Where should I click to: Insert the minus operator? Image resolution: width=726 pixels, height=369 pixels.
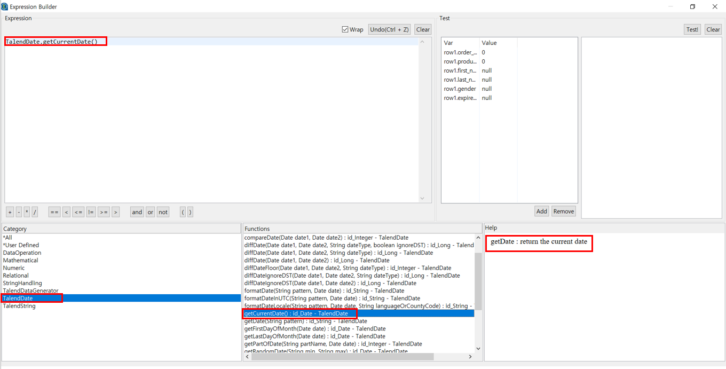pyautogui.click(x=19, y=212)
